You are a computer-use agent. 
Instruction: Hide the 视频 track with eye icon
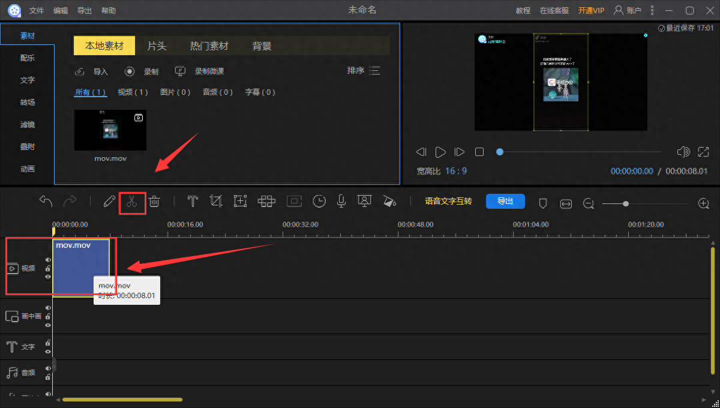pos(48,277)
